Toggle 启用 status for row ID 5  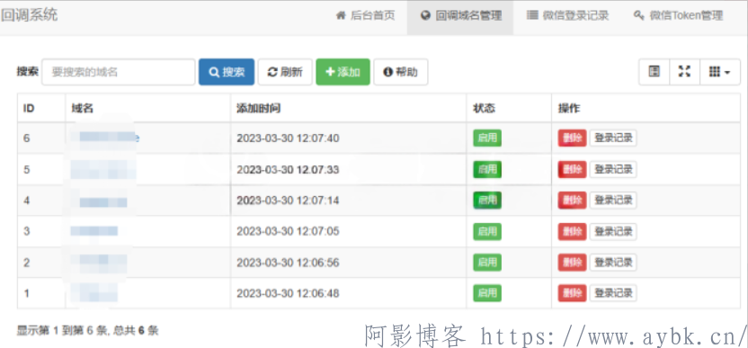[x=487, y=169]
